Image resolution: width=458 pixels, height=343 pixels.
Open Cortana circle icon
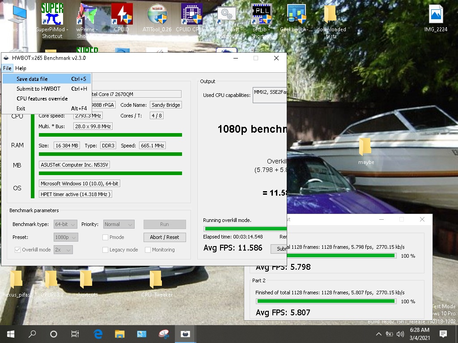point(54,334)
